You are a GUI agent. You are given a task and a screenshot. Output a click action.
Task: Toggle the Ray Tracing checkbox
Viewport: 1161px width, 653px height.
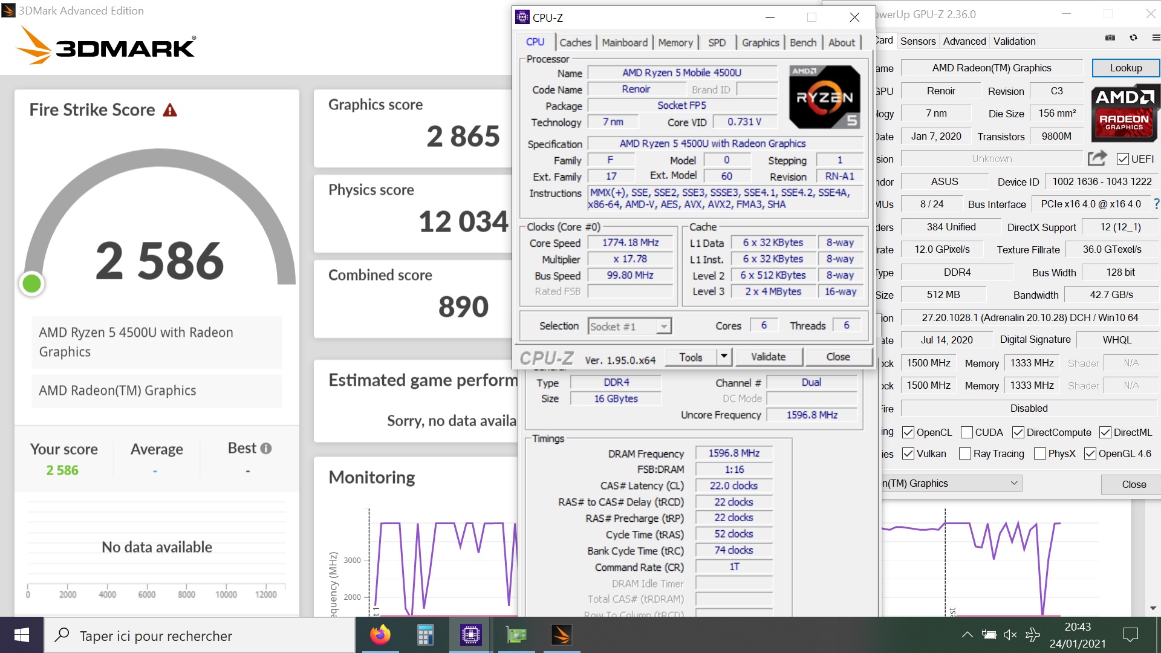(x=964, y=453)
